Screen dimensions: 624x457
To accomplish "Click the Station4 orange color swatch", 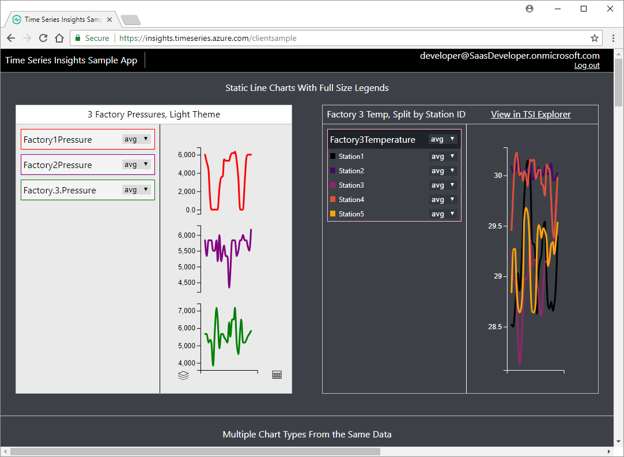I will coord(332,200).
